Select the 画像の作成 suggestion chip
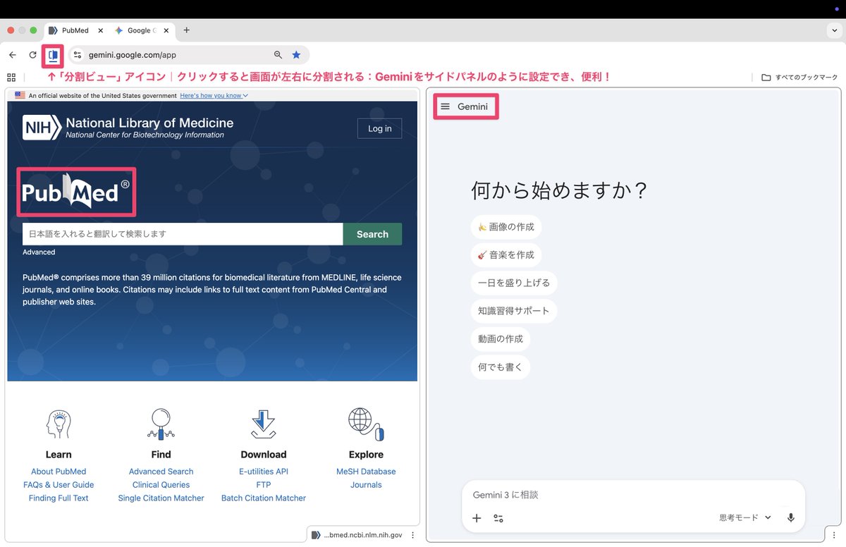Image resolution: width=846 pixels, height=547 pixels. tap(506, 227)
